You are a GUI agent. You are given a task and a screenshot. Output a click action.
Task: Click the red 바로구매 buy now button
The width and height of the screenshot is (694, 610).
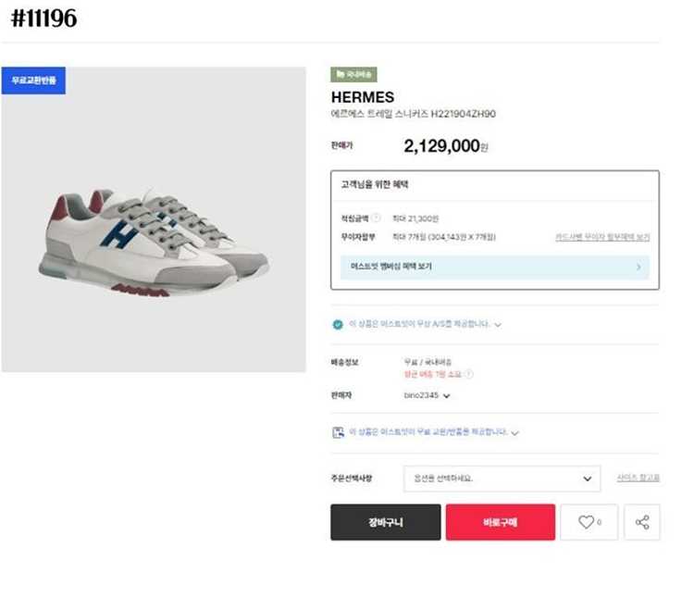(500, 522)
